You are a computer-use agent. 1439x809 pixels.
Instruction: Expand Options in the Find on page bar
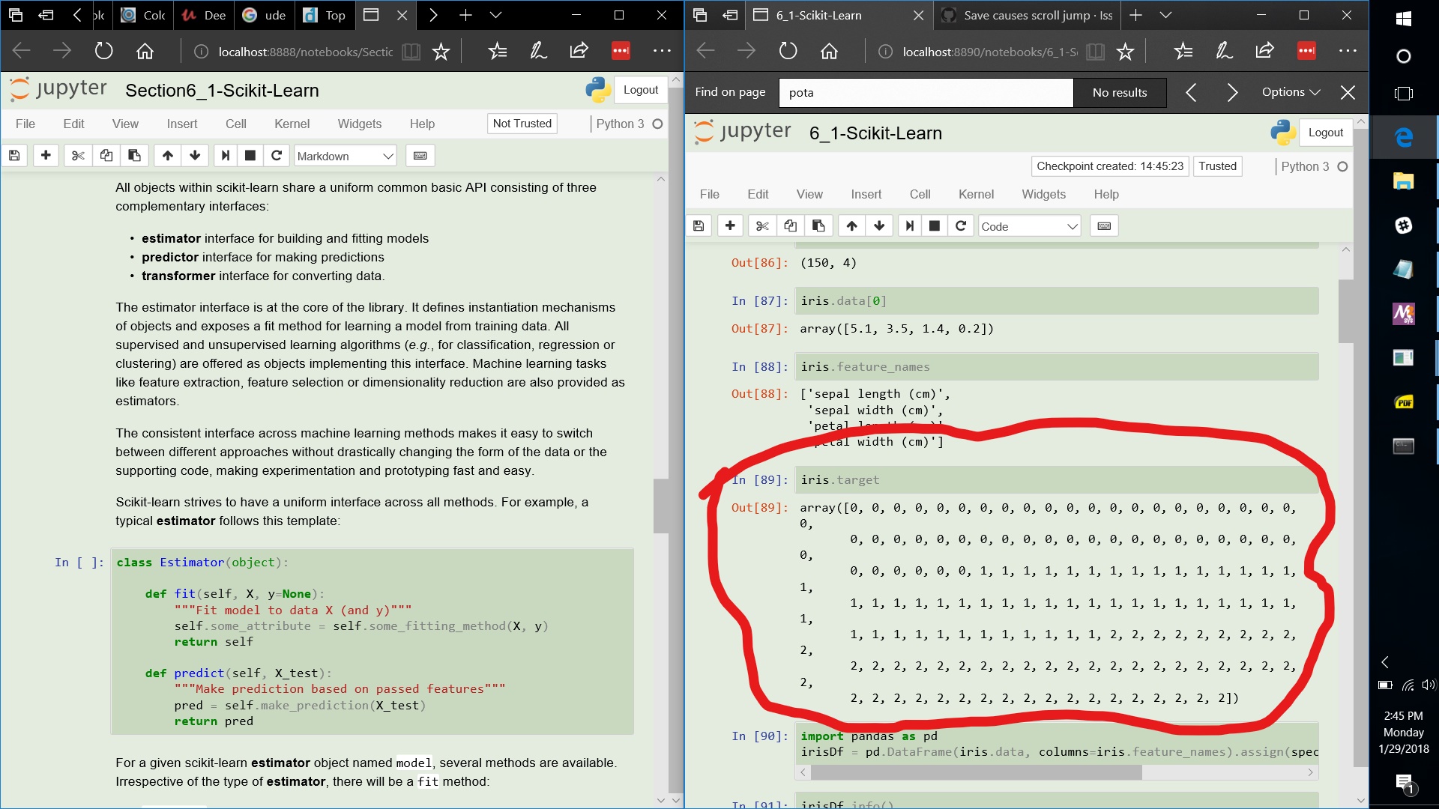click(1291, 92)
